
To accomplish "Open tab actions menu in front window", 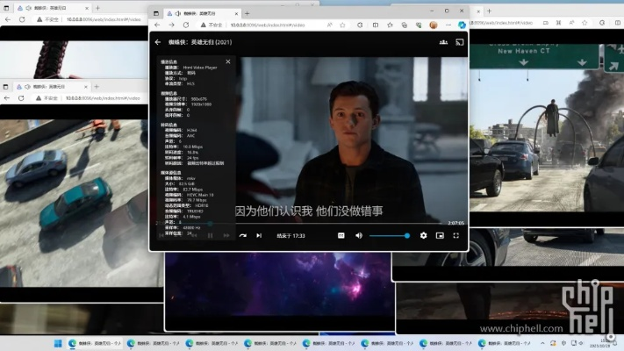I will [x=156, y=13].
